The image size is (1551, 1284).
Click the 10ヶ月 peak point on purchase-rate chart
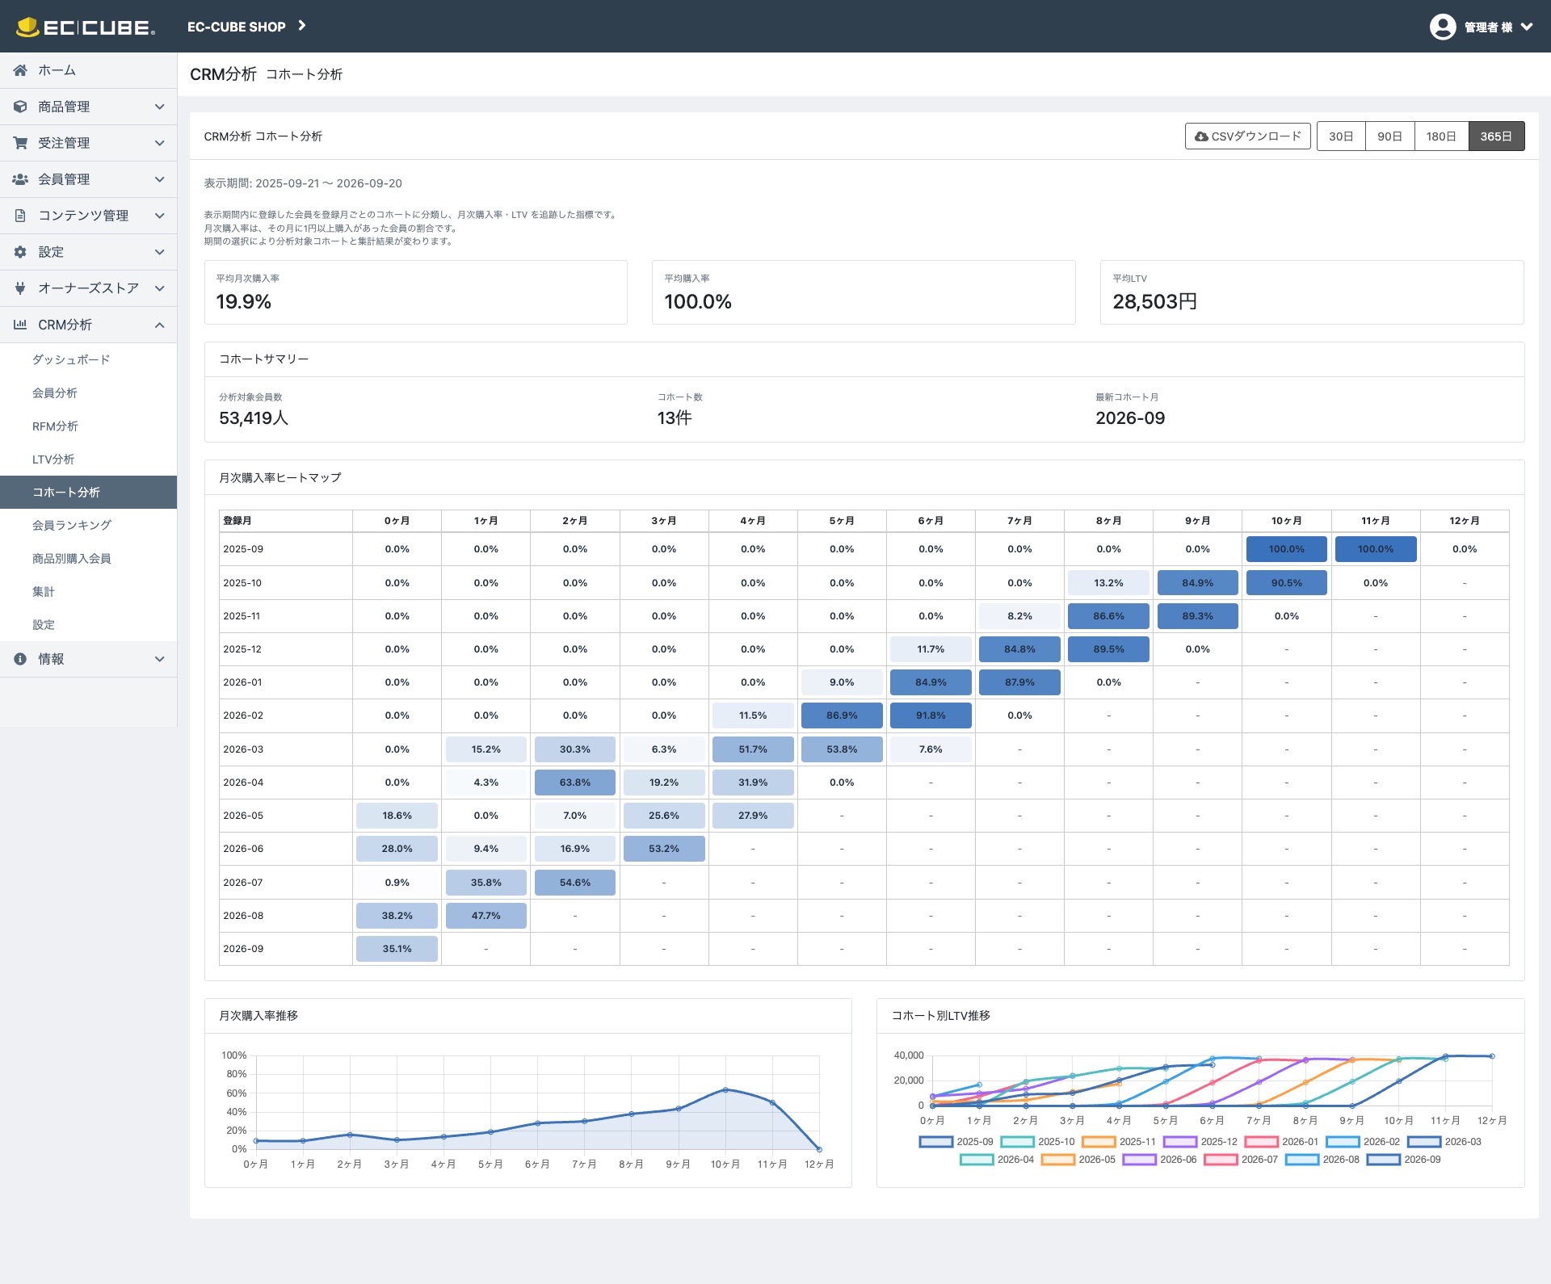(x=725, y=1089)
